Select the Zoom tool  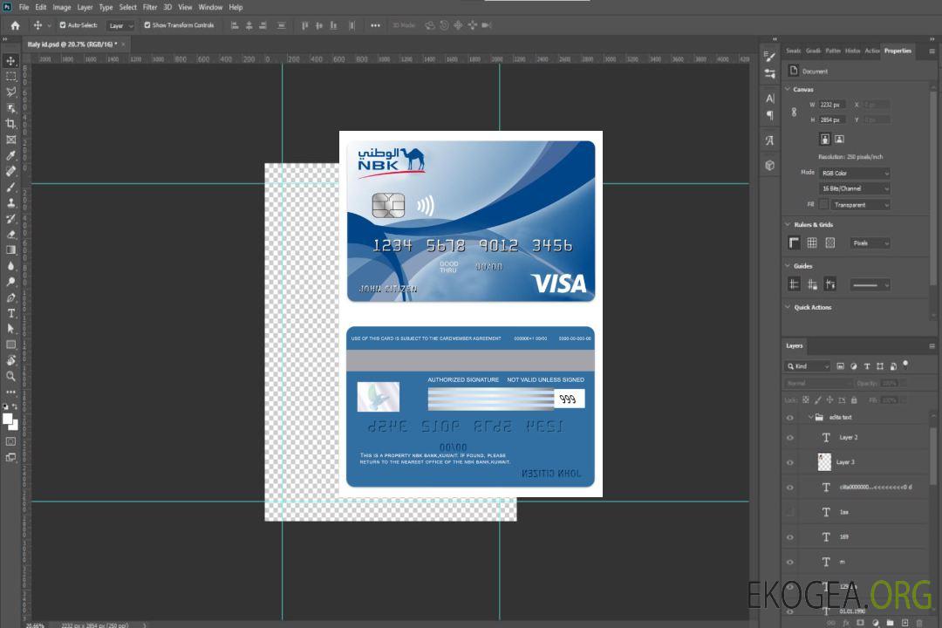10,376
